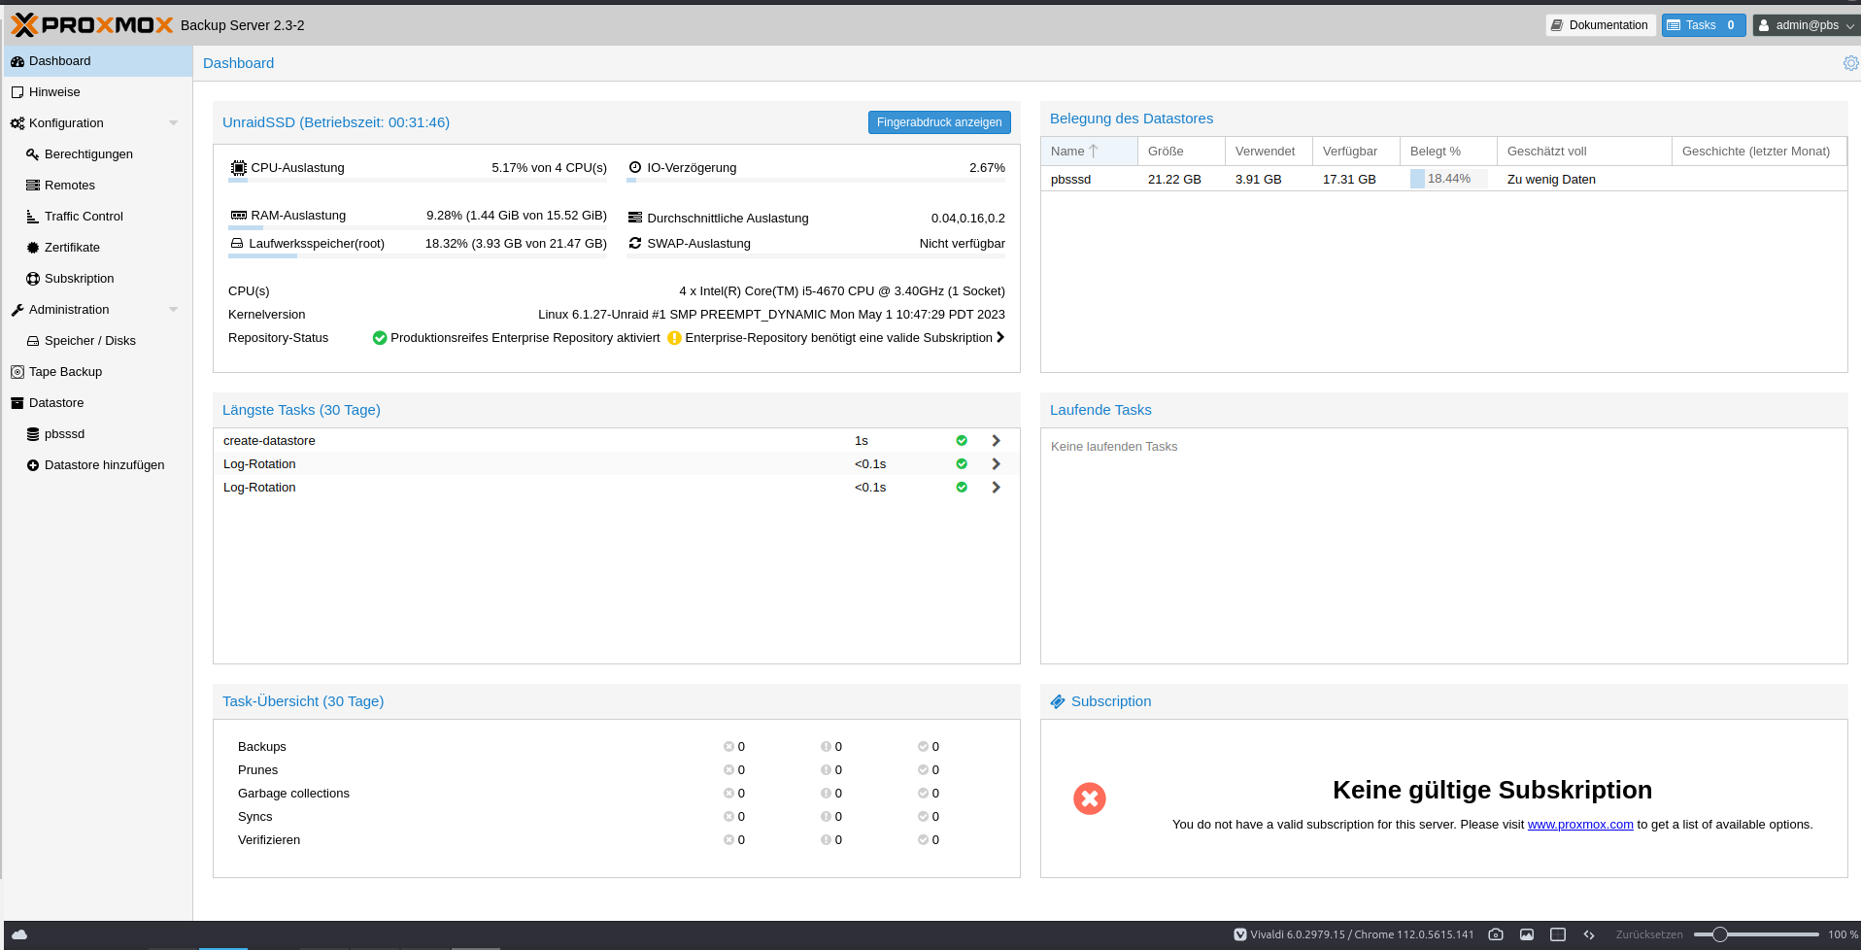Click the Durchschnittliche Auslastung icon
The image size is (1861, 950).
click(x=635, y=219)
